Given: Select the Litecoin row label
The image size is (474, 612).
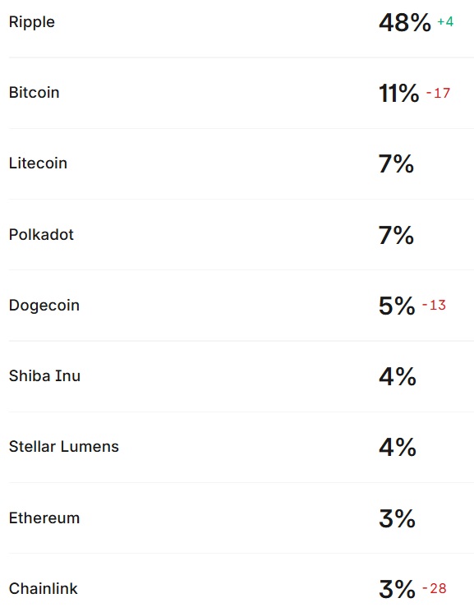Looking at the screenshot, I should point(38,163).
